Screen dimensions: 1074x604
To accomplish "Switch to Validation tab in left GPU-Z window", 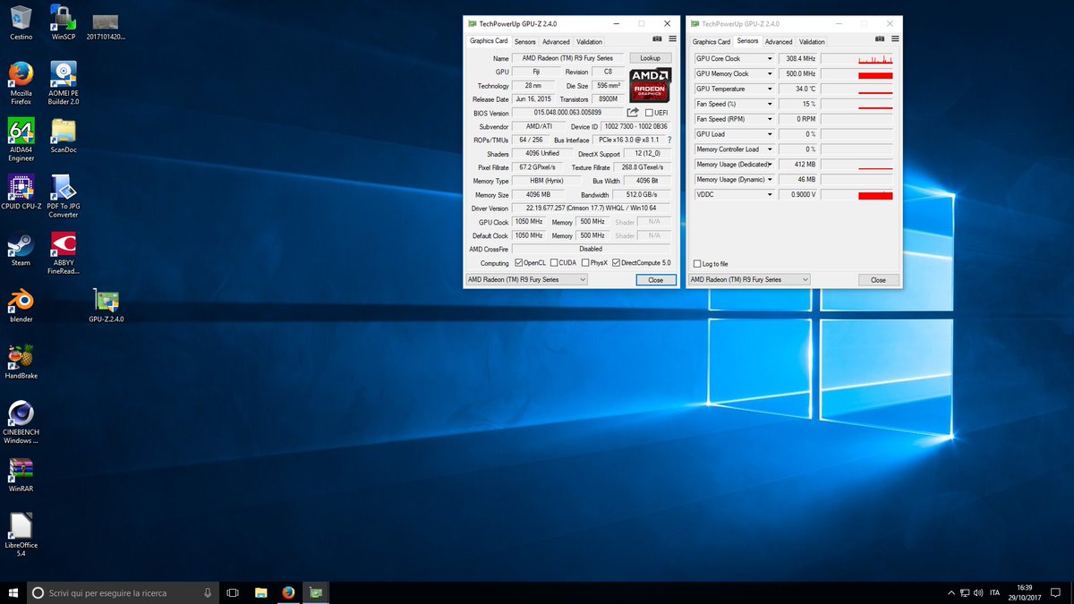I will pos(589,42).
